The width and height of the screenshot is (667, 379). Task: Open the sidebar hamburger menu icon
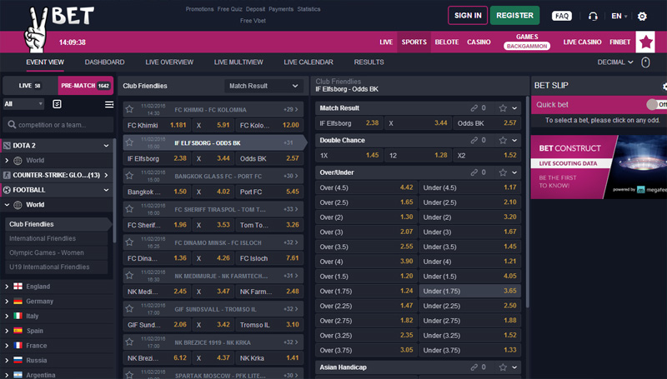pyautogui.click(x=109, y=104)
